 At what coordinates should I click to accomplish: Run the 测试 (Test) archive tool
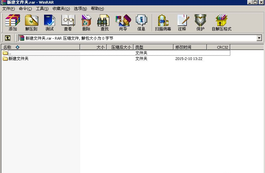click(x=49, y=22)
